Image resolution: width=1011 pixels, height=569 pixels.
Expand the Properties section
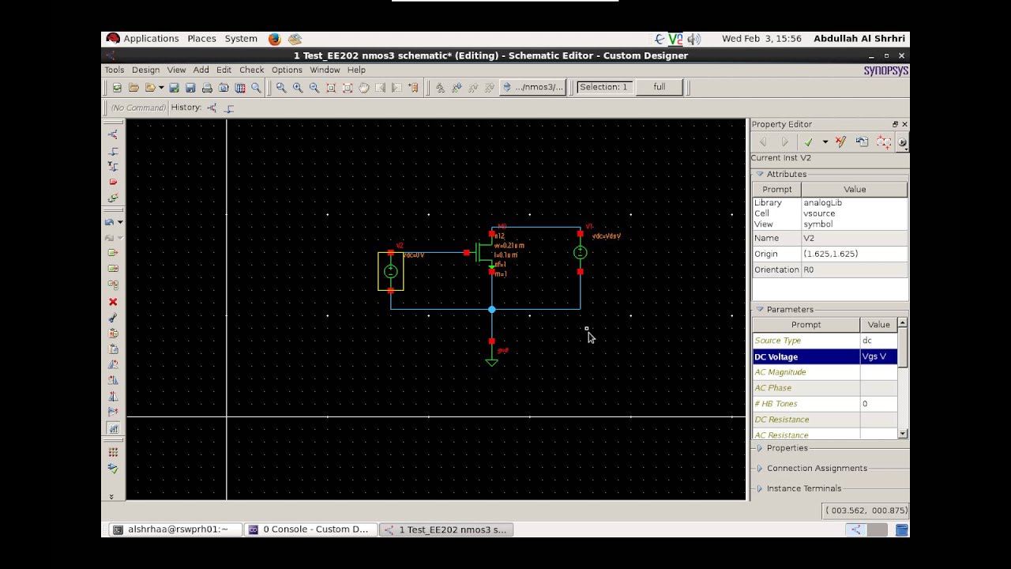click(760, 448)
